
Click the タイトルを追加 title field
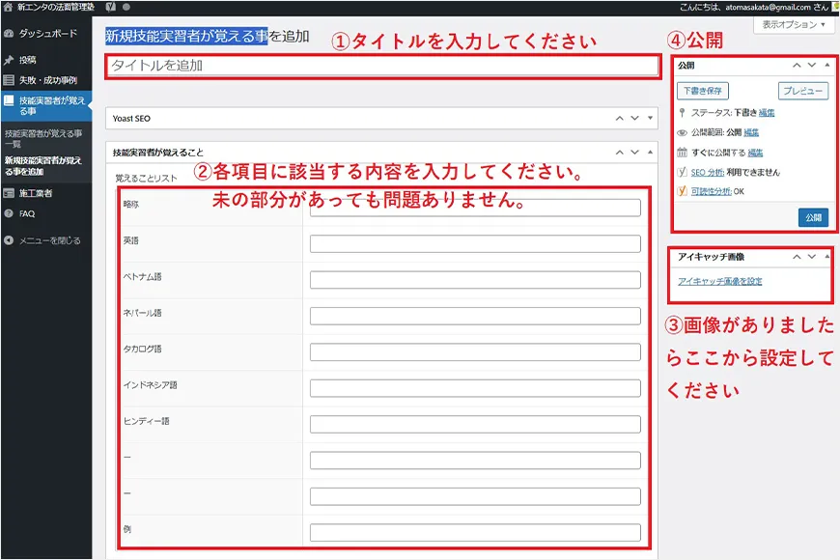click(x=381, y=66)
